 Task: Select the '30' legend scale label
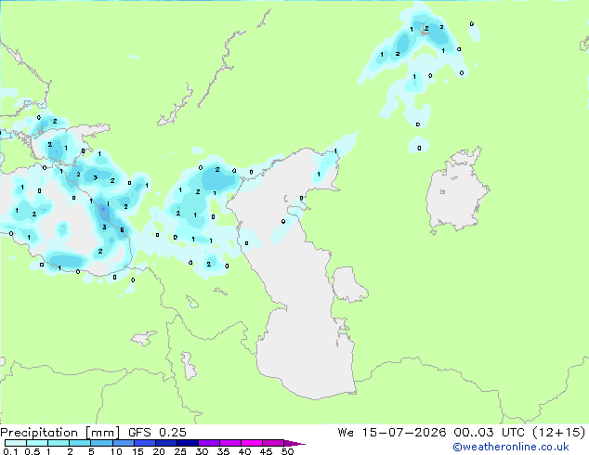pyautogui.click(x=202, y=451)
